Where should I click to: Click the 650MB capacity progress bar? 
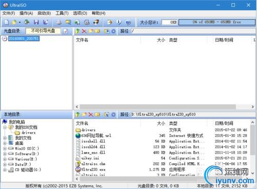(x=217, y=22)
